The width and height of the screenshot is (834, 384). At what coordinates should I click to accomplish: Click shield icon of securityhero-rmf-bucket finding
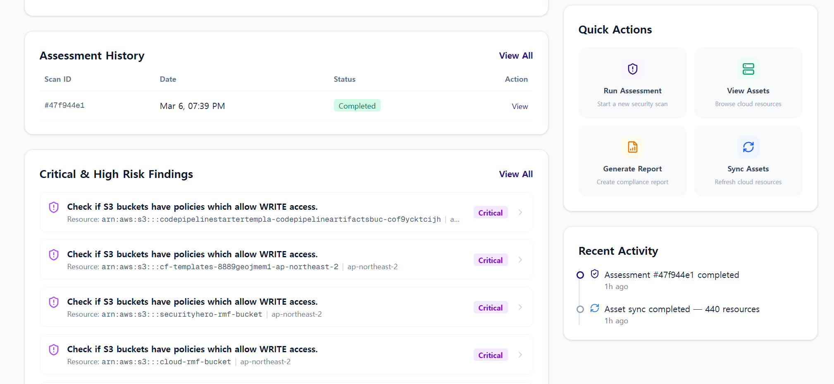[54, 302]
